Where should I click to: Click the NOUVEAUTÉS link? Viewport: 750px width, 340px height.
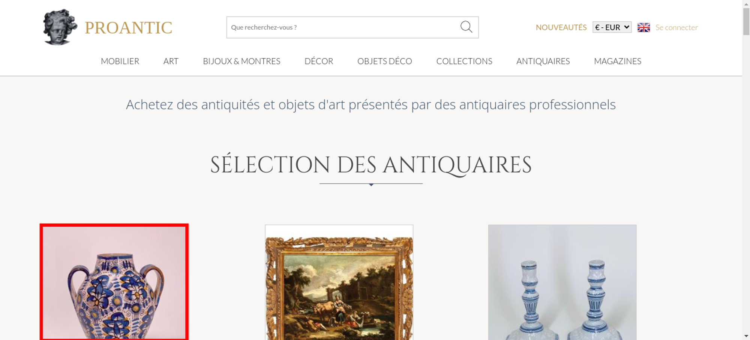pos(561,27)
